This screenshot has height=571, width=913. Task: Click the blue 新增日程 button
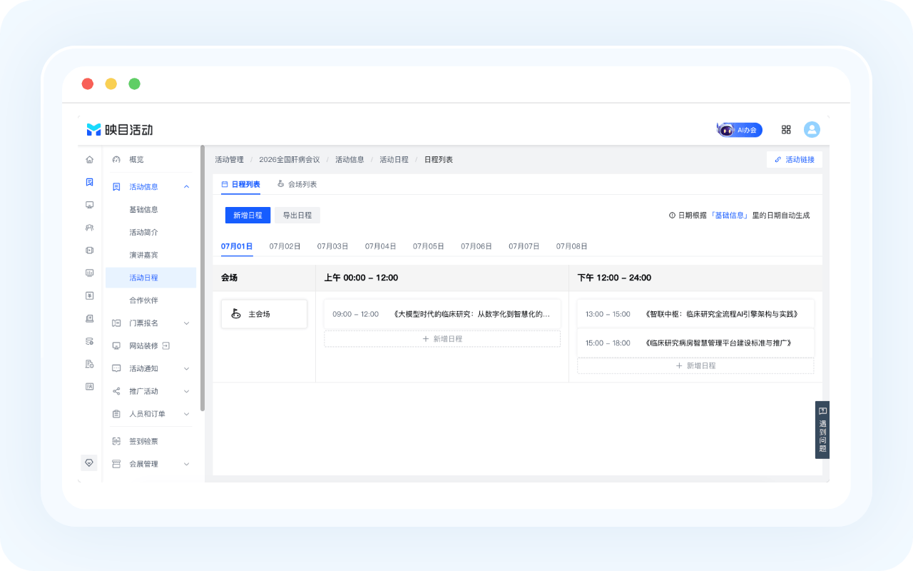click(248, 216)
